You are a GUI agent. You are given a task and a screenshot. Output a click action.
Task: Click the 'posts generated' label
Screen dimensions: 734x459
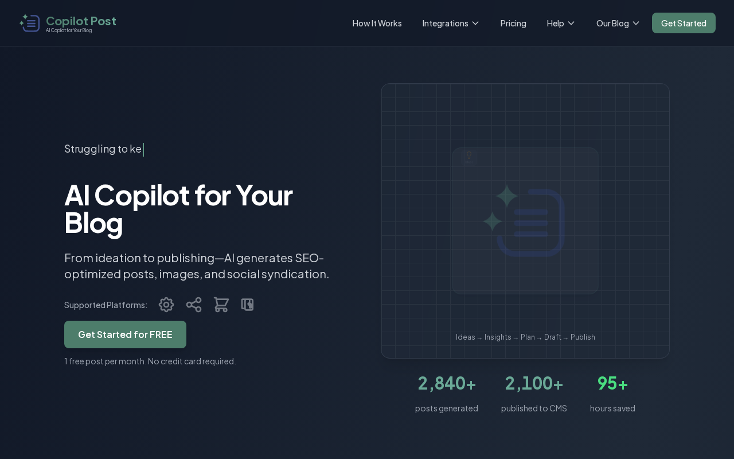point(447,408)
